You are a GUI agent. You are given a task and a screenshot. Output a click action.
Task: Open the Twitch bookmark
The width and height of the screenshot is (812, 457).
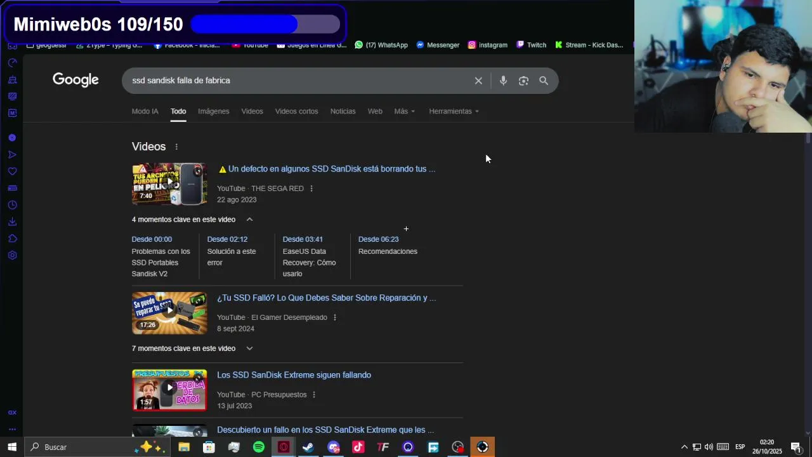point(531,45)
